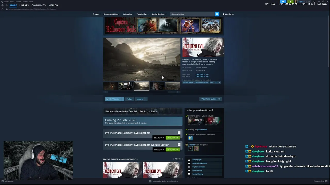Click the Survival Horror tag

pyautogui.click(x=188, y=82)
